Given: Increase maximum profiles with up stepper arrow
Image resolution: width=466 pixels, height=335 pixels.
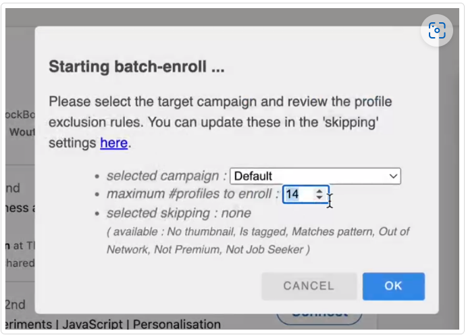Looking at the screenshot, I should coord(319,191).
